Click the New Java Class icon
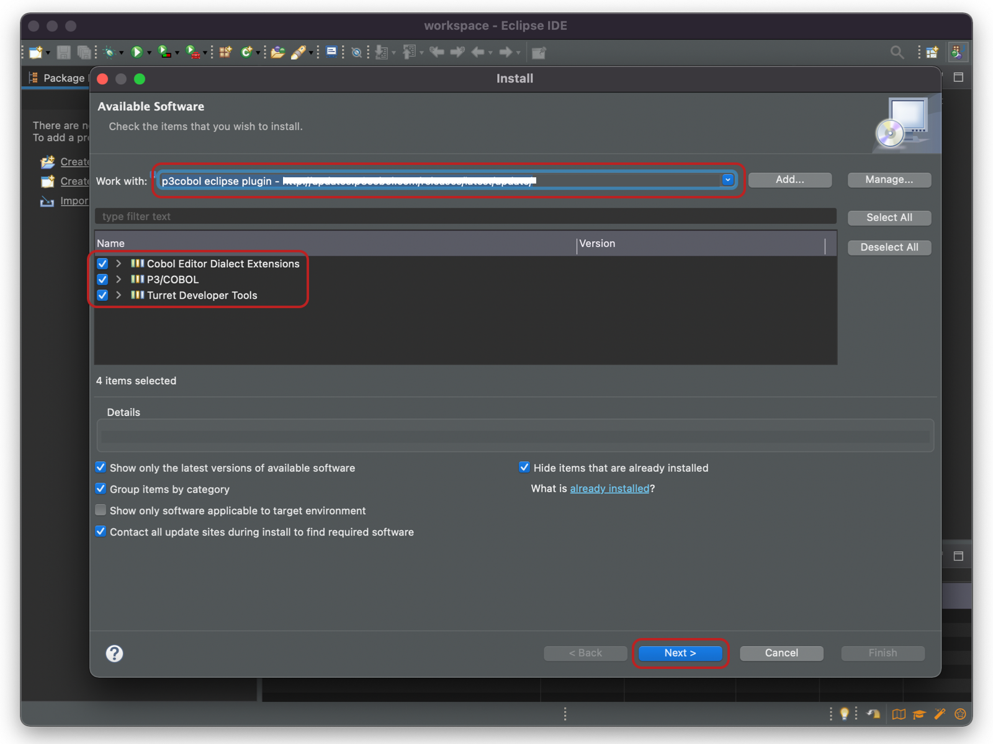 [x=247, y=53]
